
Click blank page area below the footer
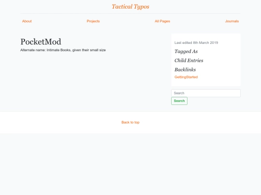[130, 164]
